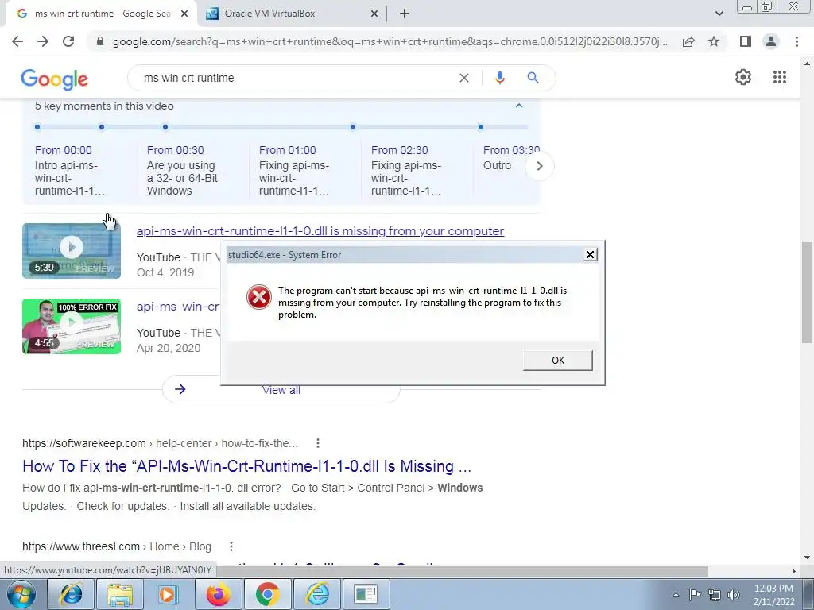
Task: Click into the Google search input field
Action: pyautogui.click(x=296, y=78)
